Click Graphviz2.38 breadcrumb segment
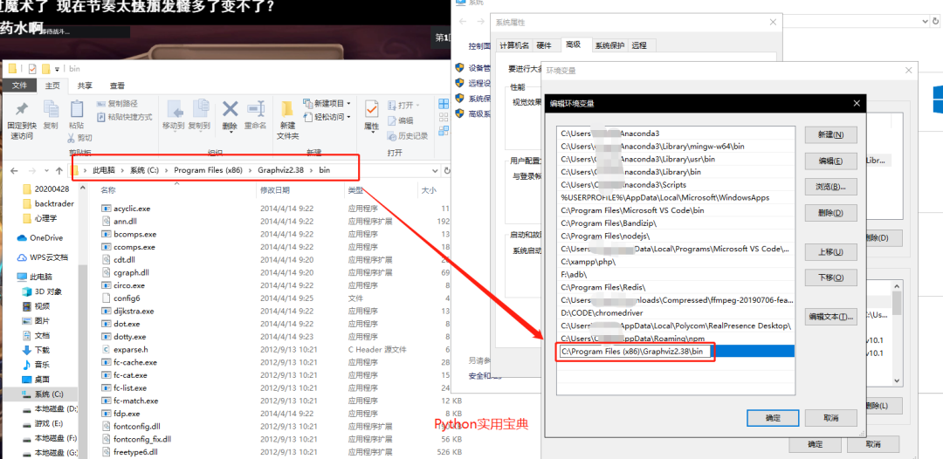This screenshot has width=943, height=459. coord(281,170)
